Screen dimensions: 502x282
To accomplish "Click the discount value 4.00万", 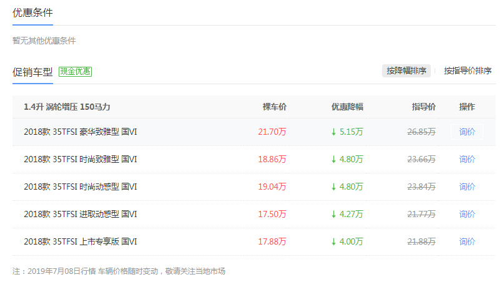I will pos(351,241).
